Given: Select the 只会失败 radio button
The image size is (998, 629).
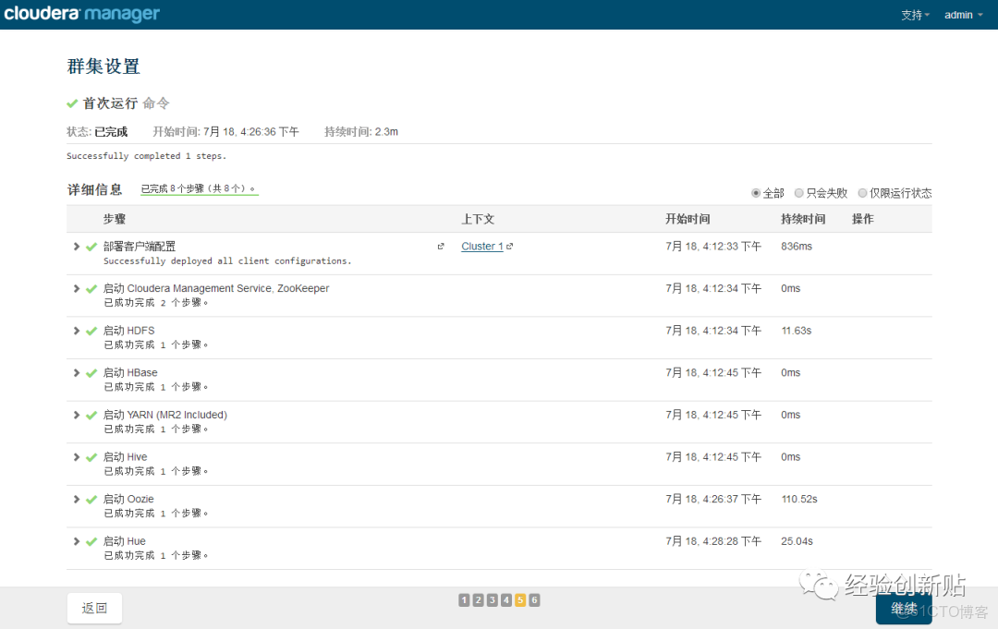Looking at the screenshot, I should click(x=798, y=192).
